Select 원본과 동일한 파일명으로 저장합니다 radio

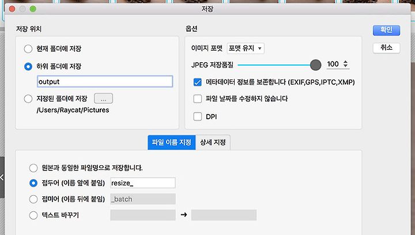(x=33, y=168)
